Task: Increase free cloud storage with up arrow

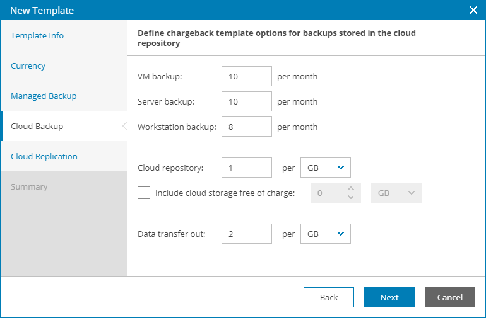Action: tap(351, 188)
